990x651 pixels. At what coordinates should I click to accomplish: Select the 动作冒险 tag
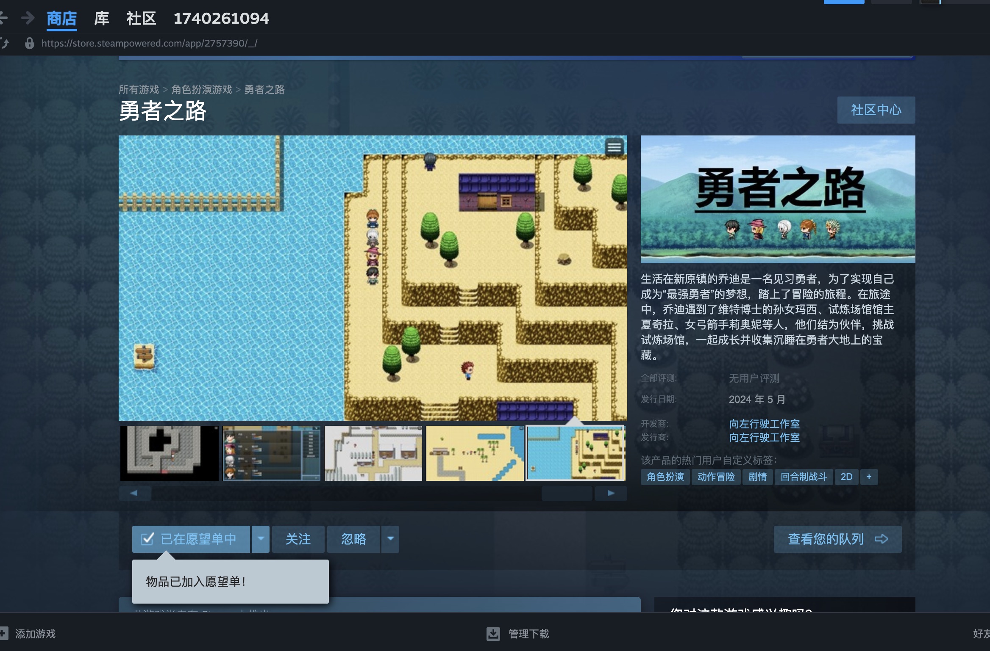[x=716, y=477]
